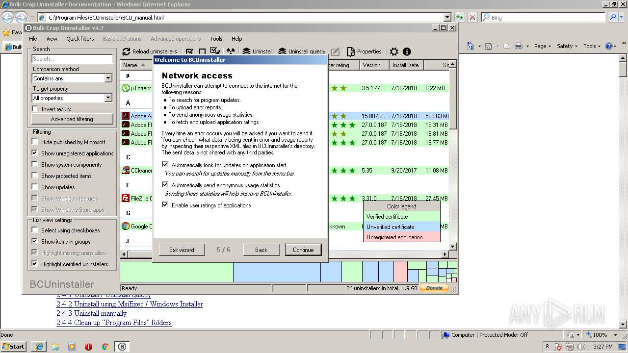Image resolution: width=628 pixels, height=353 pixels.
Task: Click the BCUninstaller taskbar icon
Action: click(122, 347)
